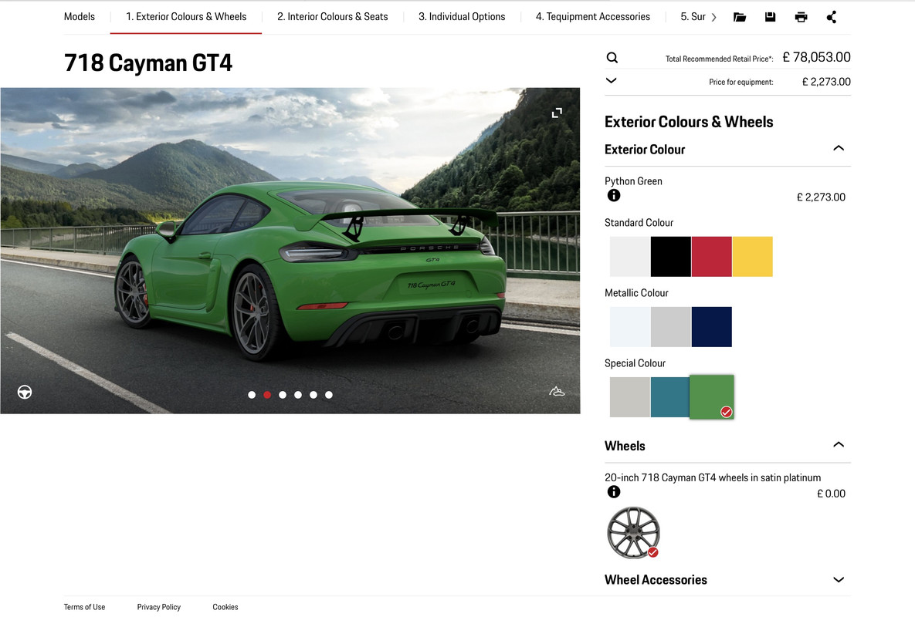Print the configuration
The height and width of the screenshot is (617, 915).
pos(801,17)
